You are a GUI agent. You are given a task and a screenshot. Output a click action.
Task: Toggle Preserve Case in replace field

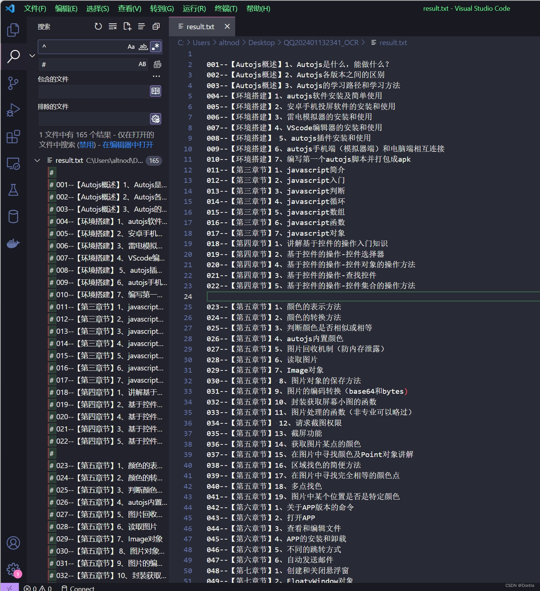[x=142, y=64]
